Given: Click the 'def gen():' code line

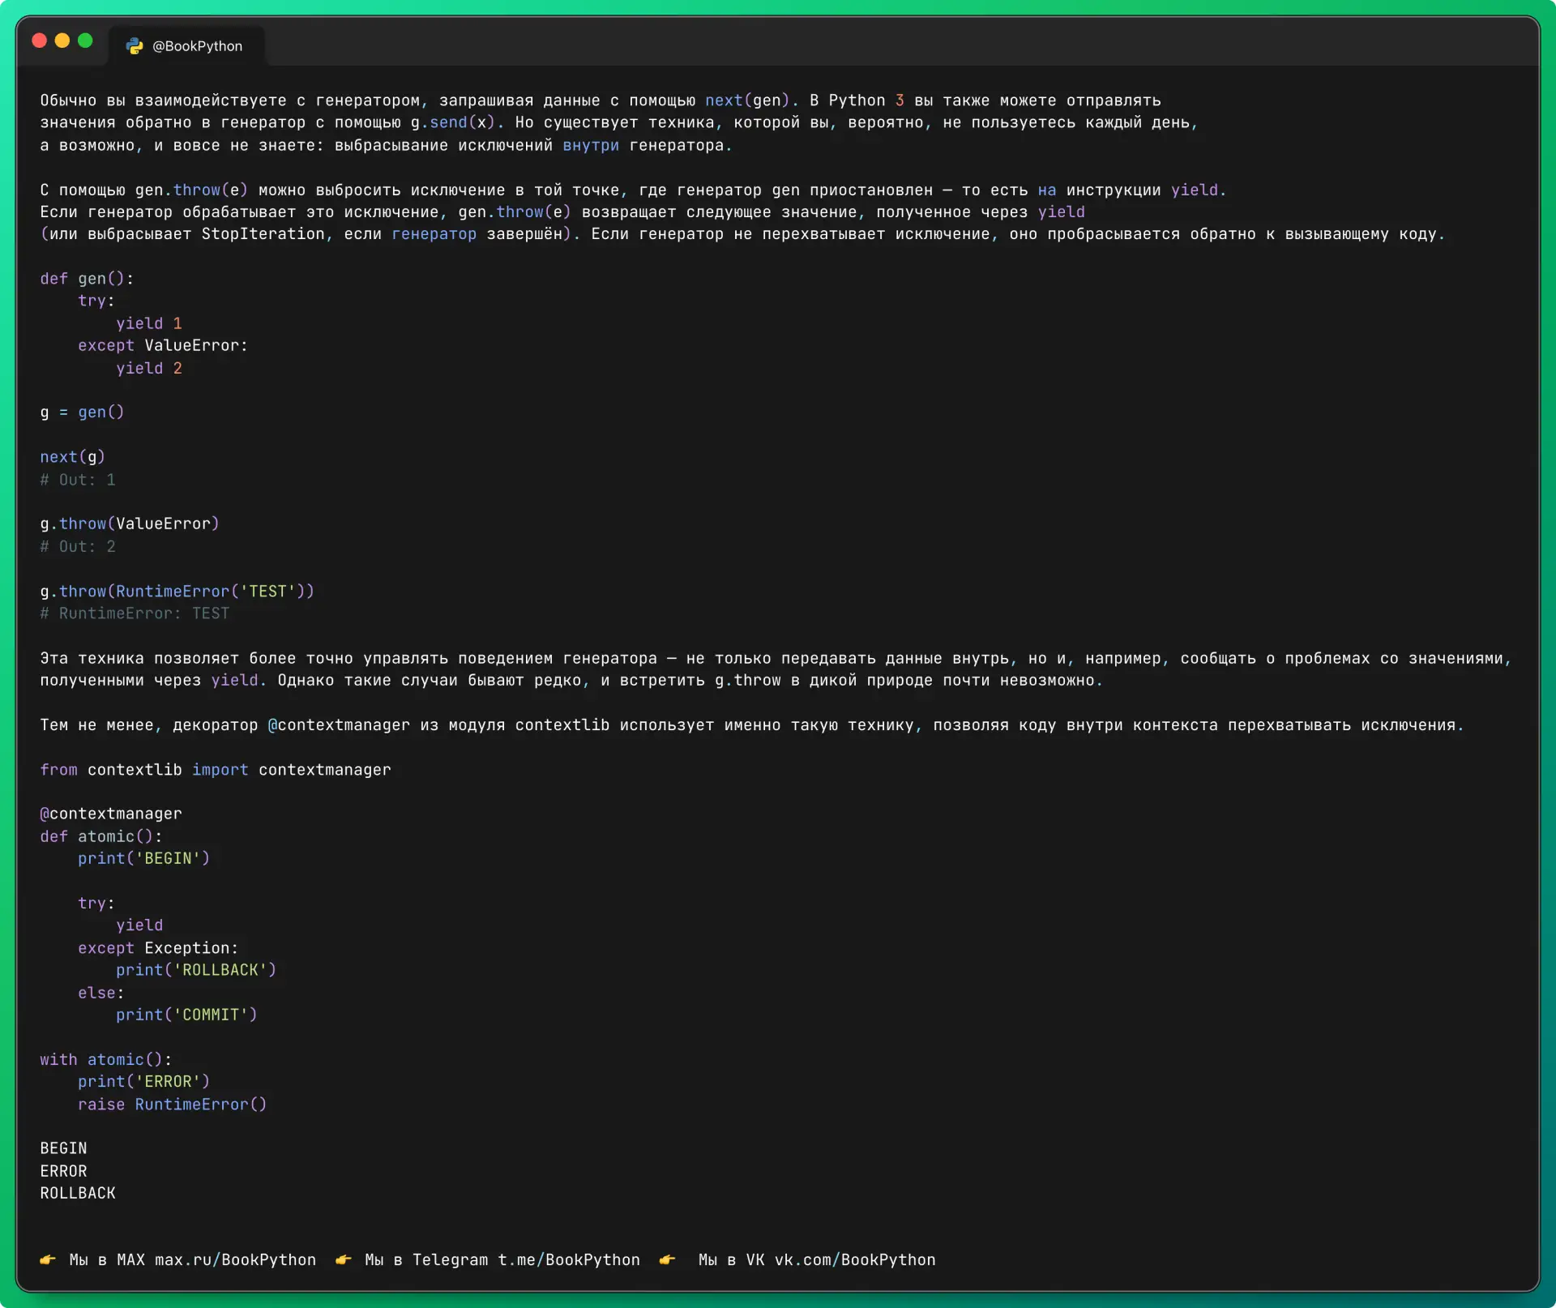Looking at the screenshot, I should tap(87, 279).
